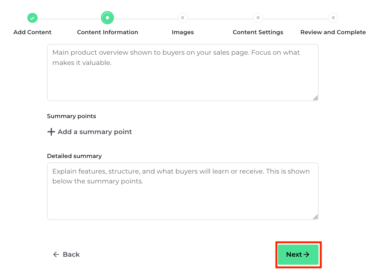Click the Back button text

[x=71, y=254]
